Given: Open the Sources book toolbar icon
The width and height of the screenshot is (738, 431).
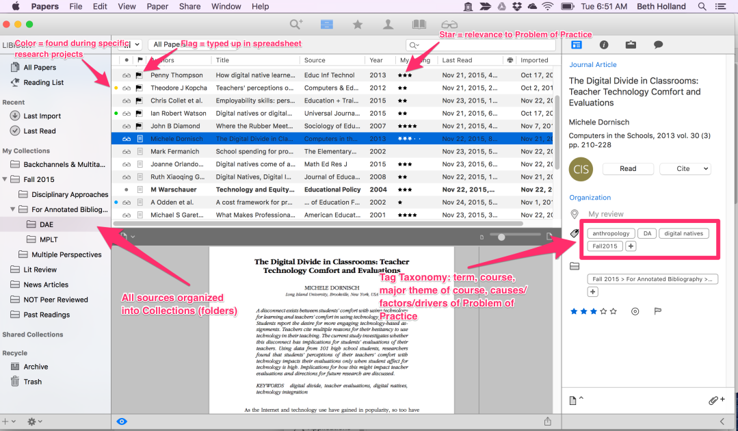Looking at the screenshot, I should pyautogui.click(x=419, y=24).
